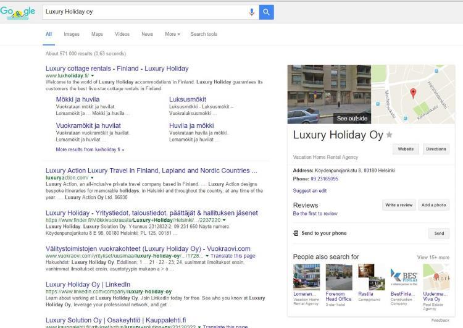This screenshot has height=328, width=463.
Task: Switch to the Maps tab
Action: 97,34
